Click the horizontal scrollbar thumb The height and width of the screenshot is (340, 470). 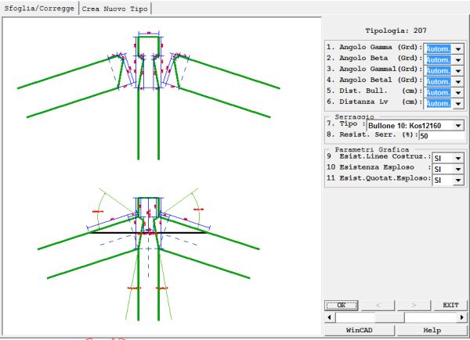389,318
